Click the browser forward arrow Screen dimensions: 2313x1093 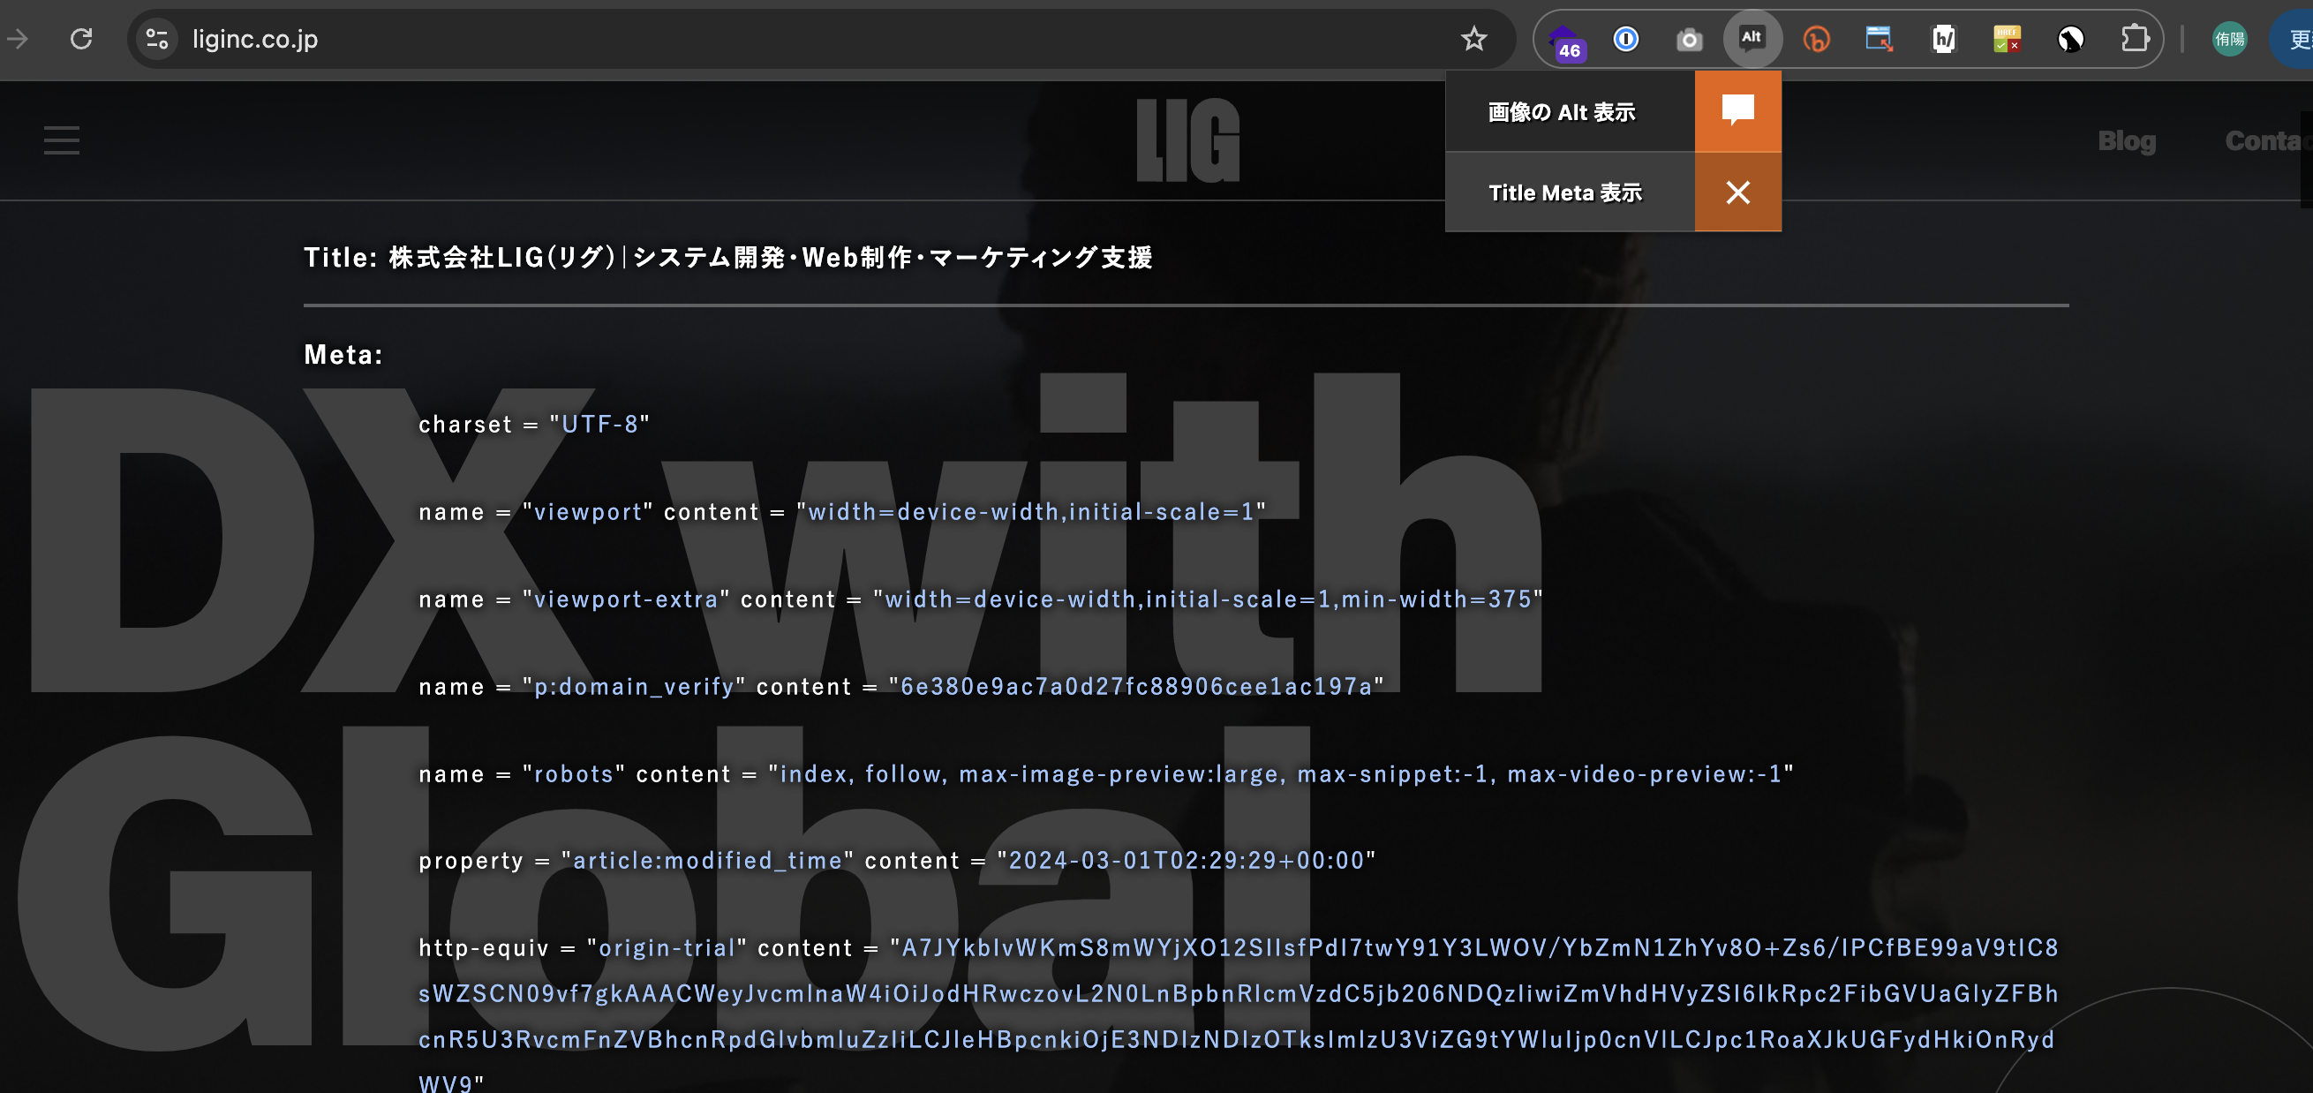coord(18,39)
